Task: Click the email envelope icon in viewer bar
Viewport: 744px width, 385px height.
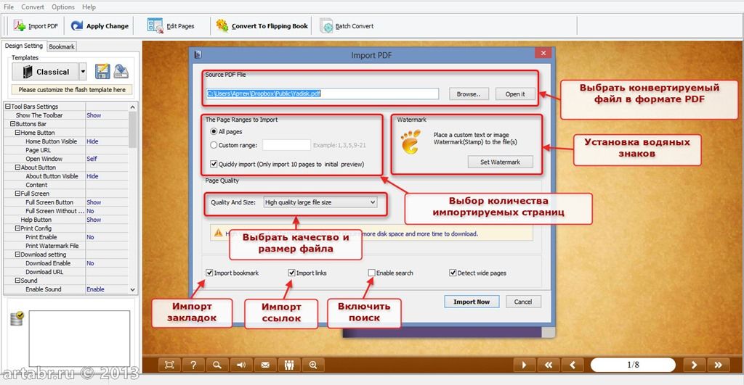Action: [265, 365]
